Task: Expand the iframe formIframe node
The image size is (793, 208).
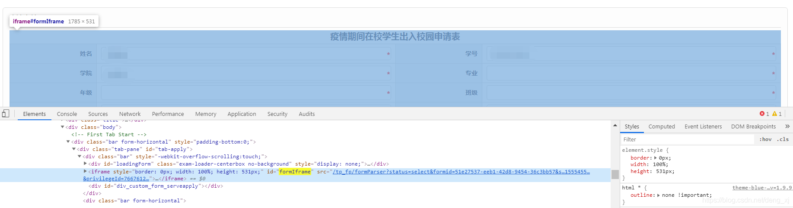Action: 85,171
